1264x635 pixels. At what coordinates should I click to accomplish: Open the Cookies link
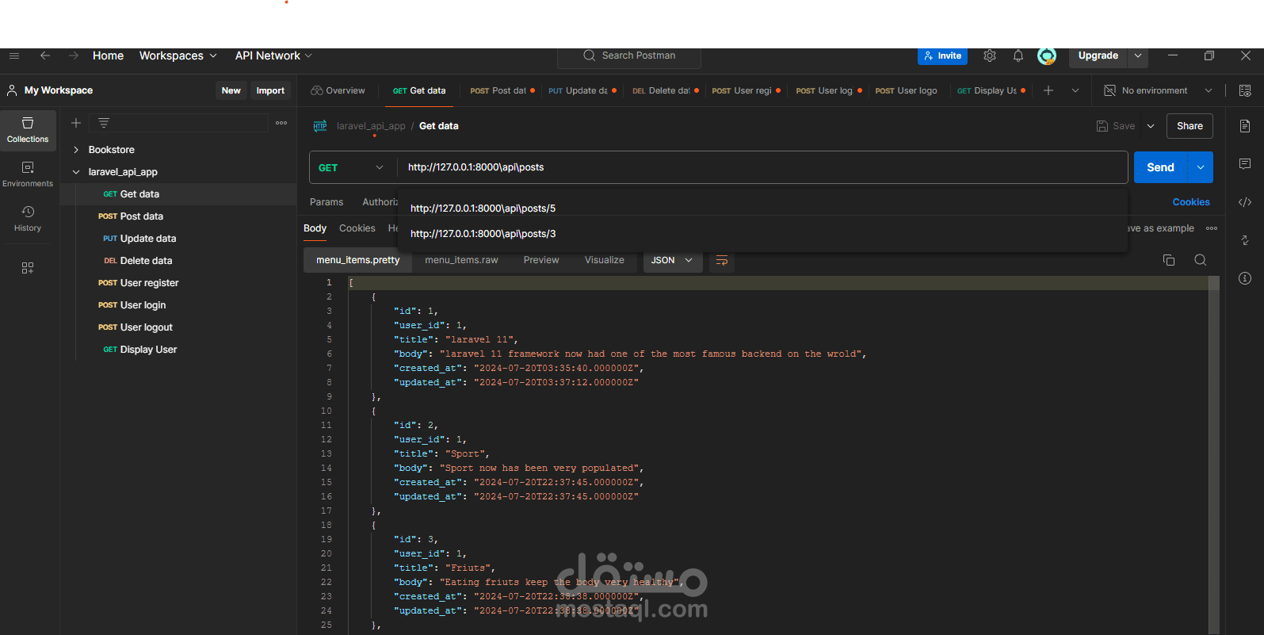[1191, 202]
